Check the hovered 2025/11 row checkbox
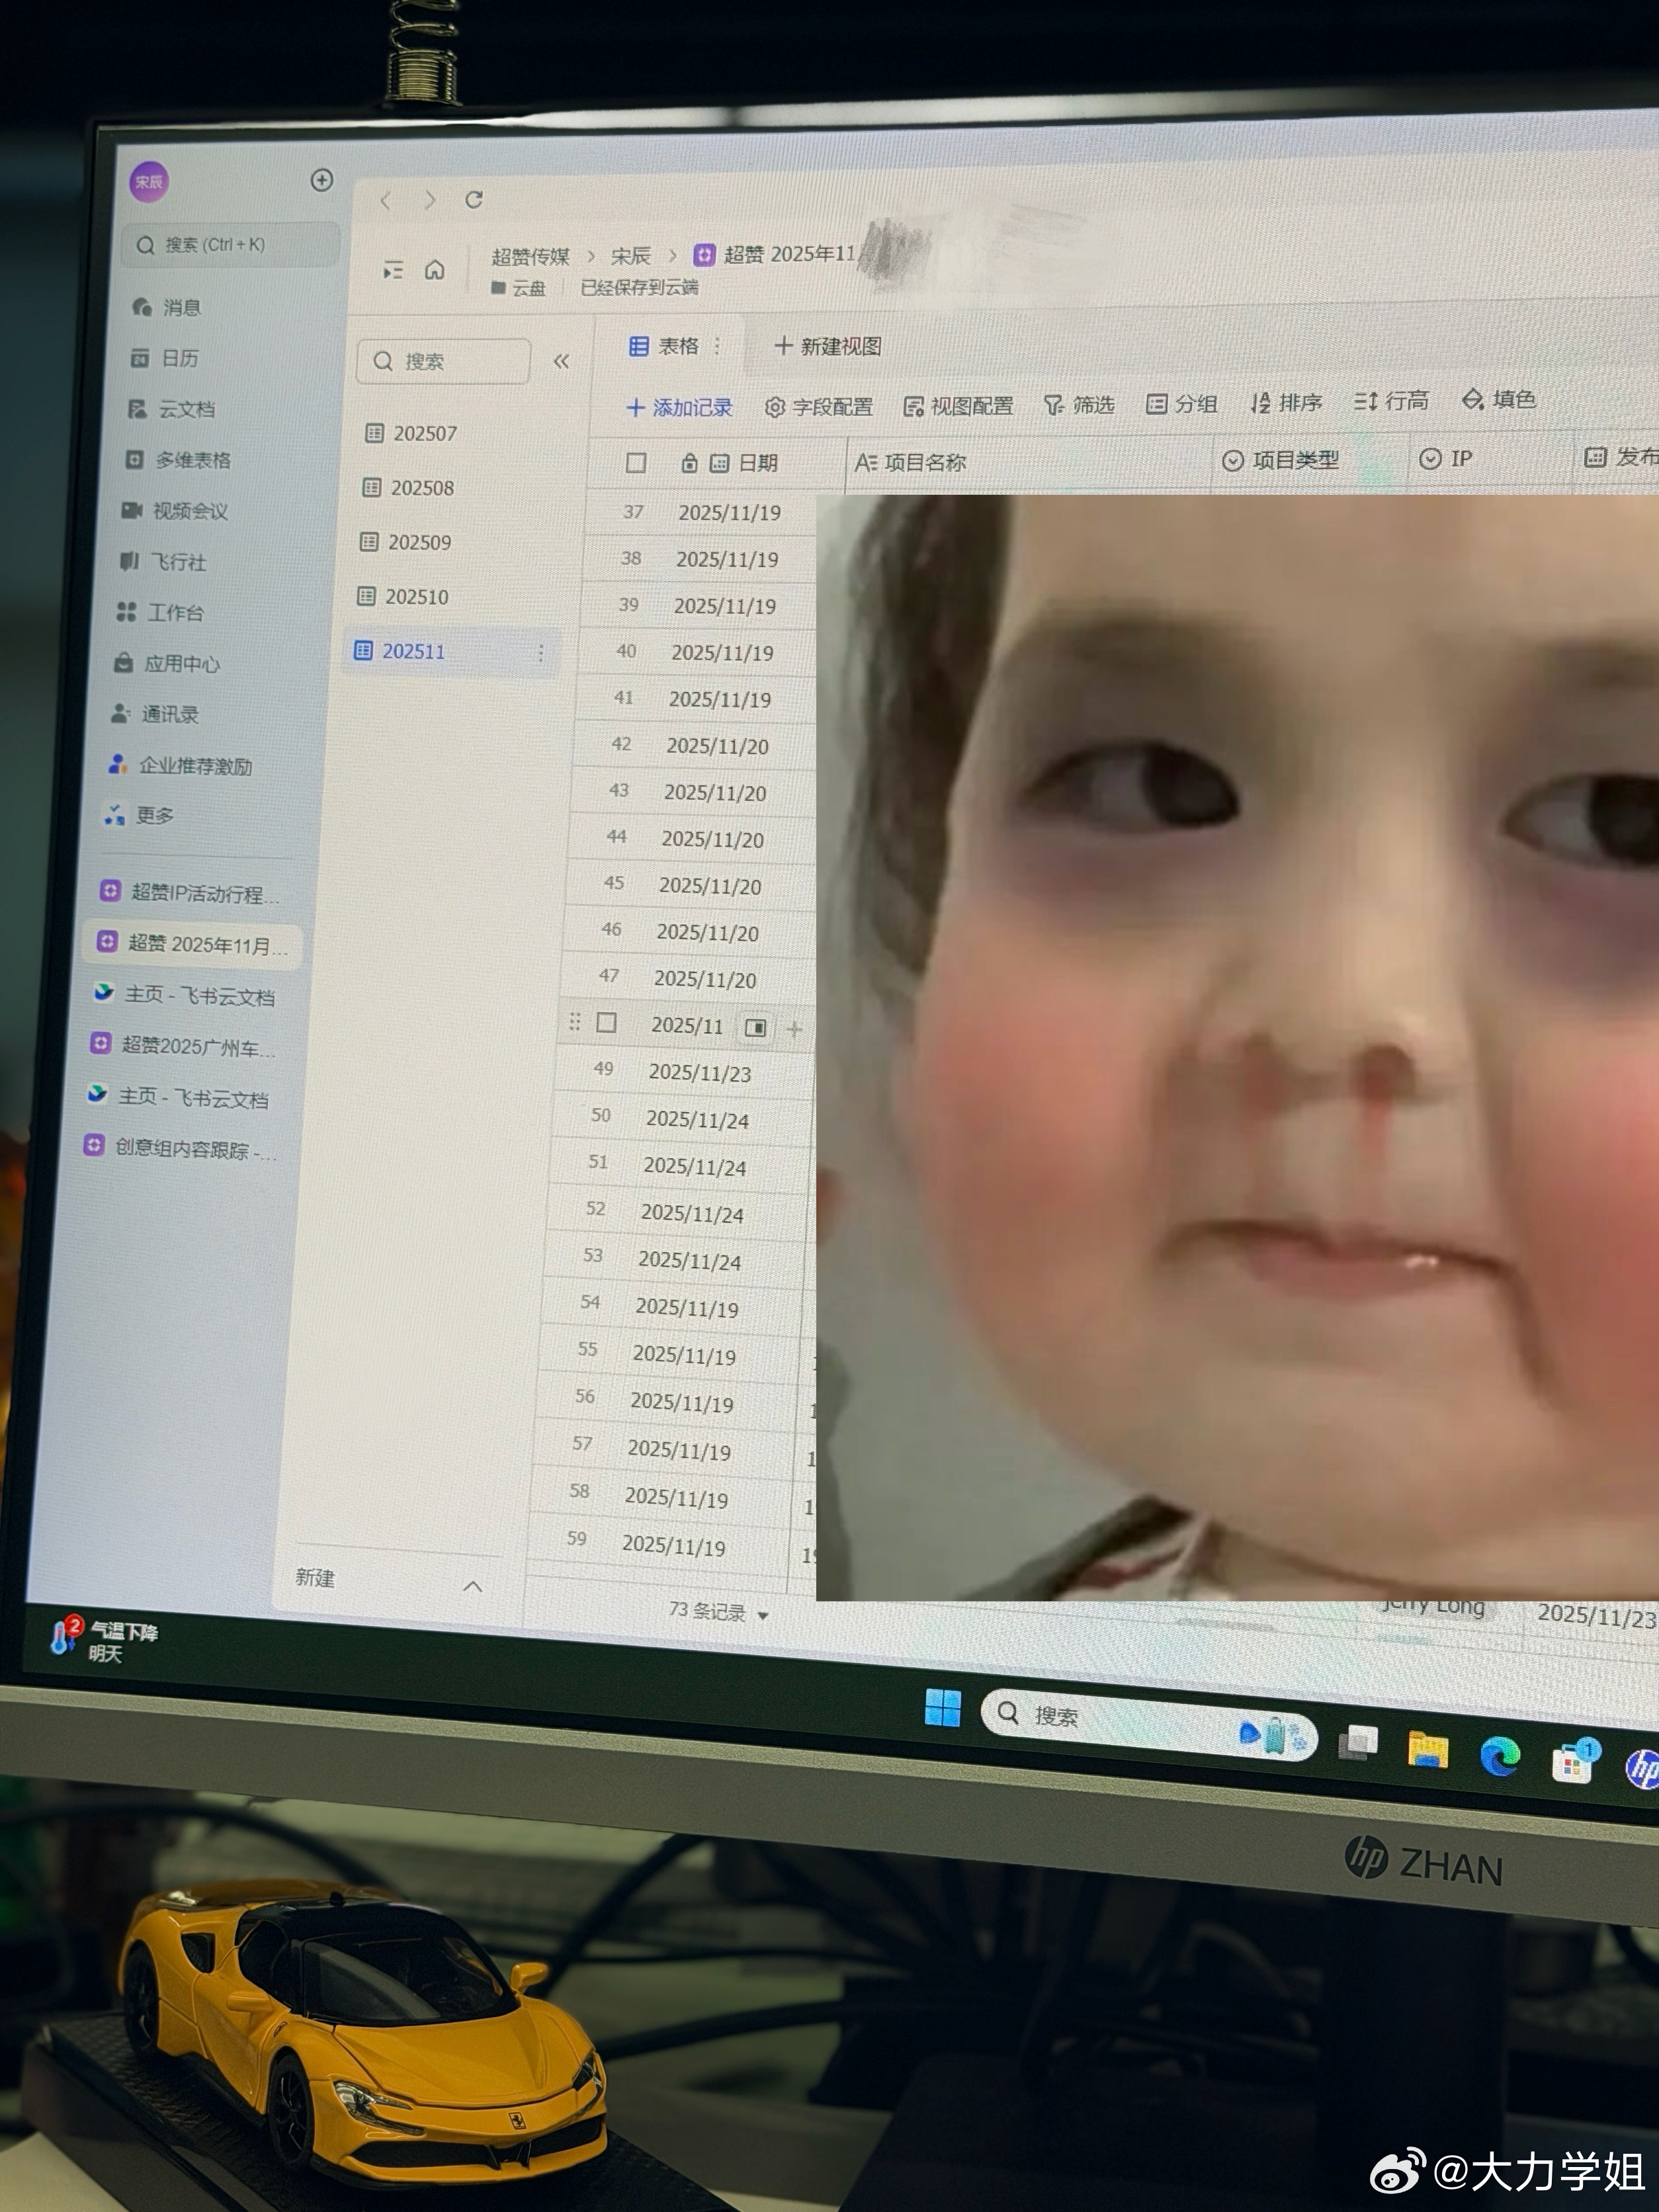Viewport: 1659px width, 2212px height. tap(606, 1023)
